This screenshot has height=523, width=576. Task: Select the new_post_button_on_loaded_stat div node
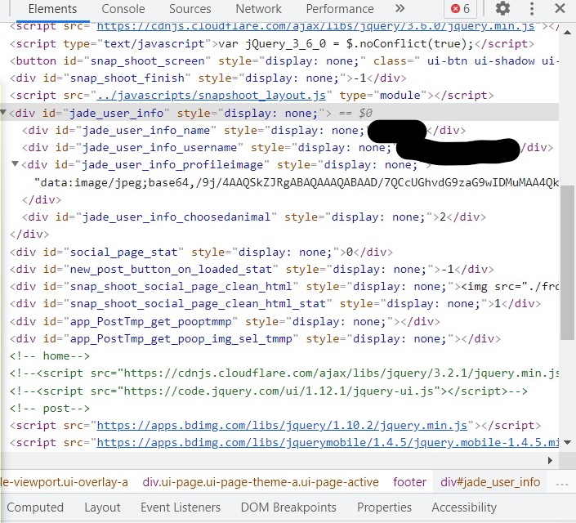tap(252, 270)
